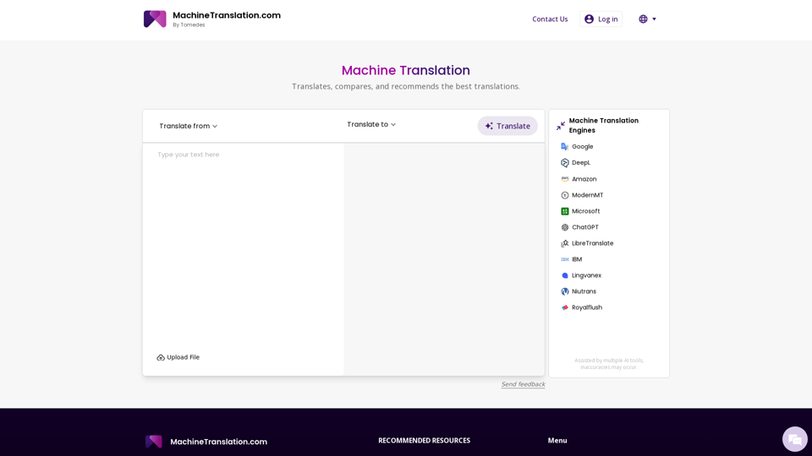812x456 pixels.
Task: Select the ModernMT engine label
Action: point(587,195)
